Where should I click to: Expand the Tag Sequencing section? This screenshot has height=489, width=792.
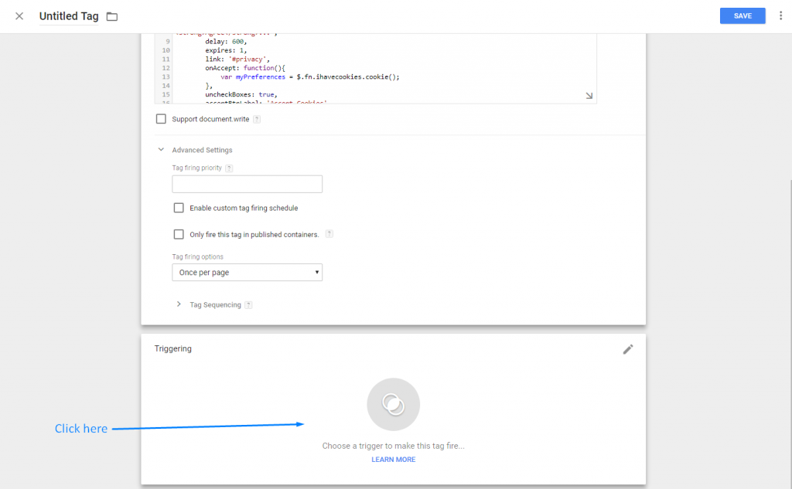pos(179,304)
